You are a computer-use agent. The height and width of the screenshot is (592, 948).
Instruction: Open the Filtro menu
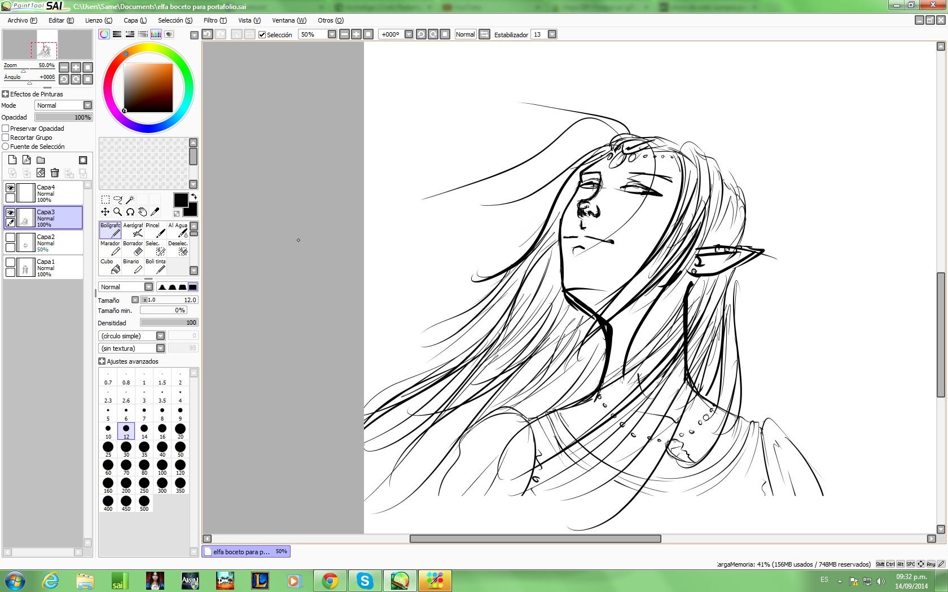click(215, 20)
